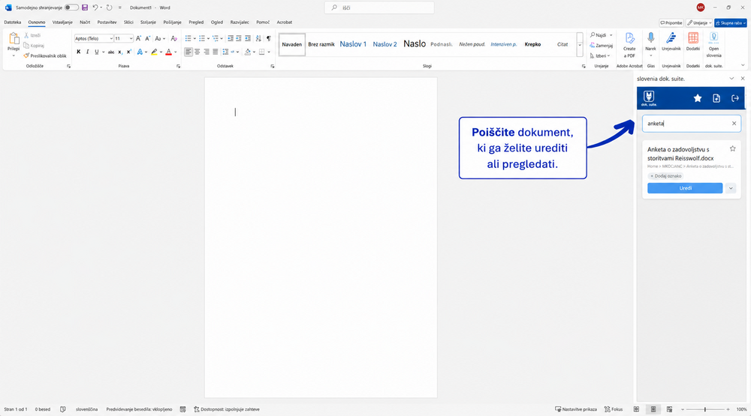751x416 pixels.
Task: Switch to the Pregled tab
Action: pos(196,22)
